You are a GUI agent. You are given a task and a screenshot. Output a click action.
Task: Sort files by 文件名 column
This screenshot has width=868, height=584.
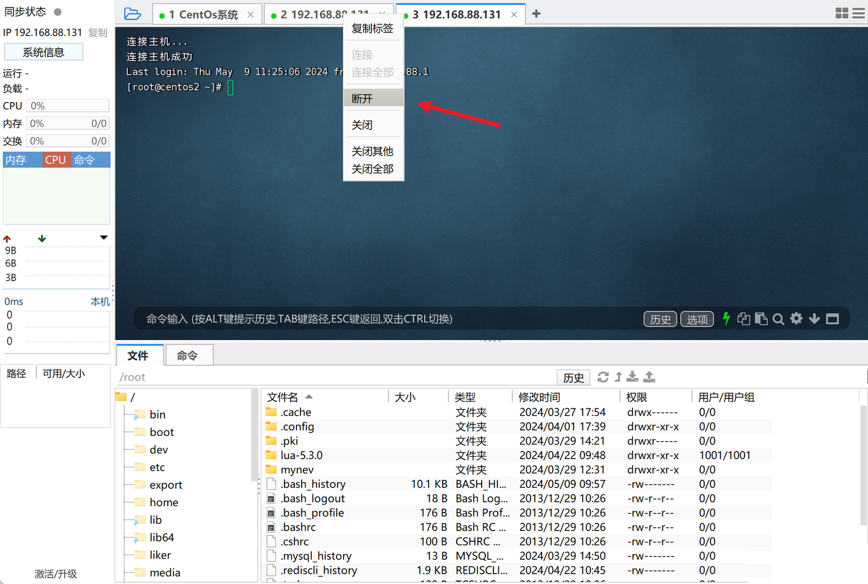click(325, 397)
